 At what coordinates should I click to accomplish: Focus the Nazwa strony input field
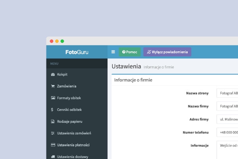pyautogui.click(x=227, y=93)
